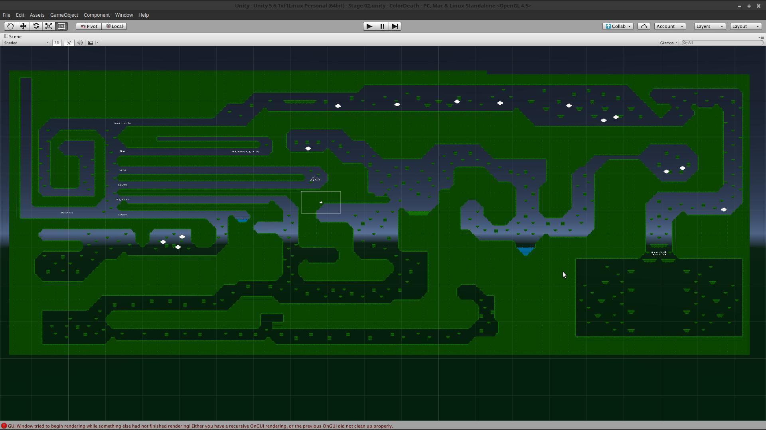Open the Edit menu
766x430 pixels.
(20, 15)
